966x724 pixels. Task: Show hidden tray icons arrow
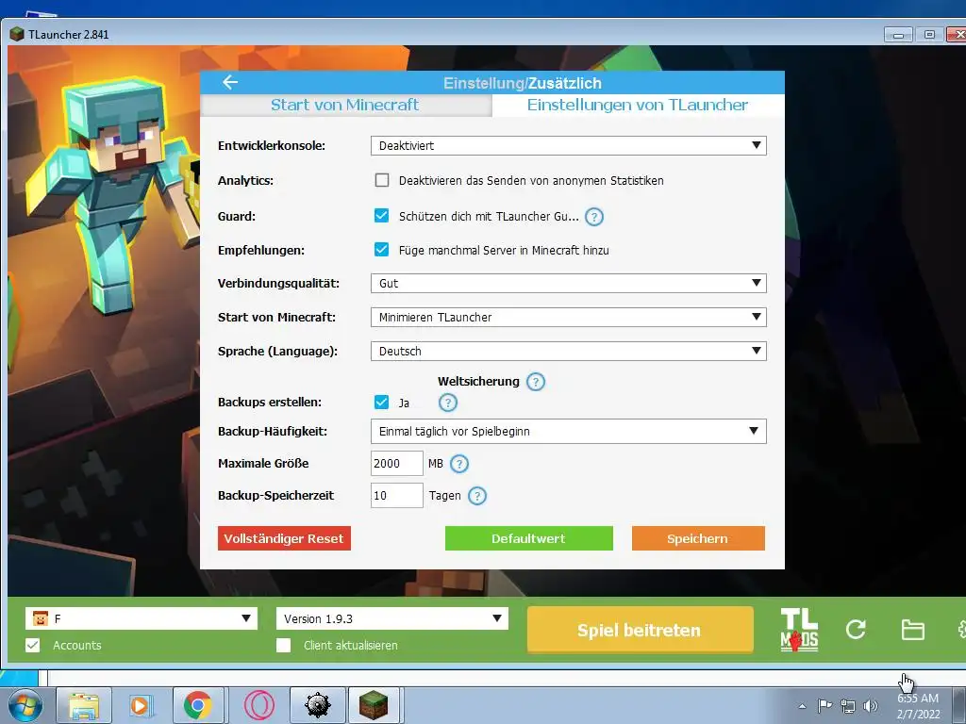click(x=802, y=706)
